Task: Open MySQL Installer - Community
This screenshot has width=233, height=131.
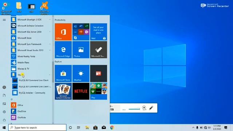Action: point(32,93)
